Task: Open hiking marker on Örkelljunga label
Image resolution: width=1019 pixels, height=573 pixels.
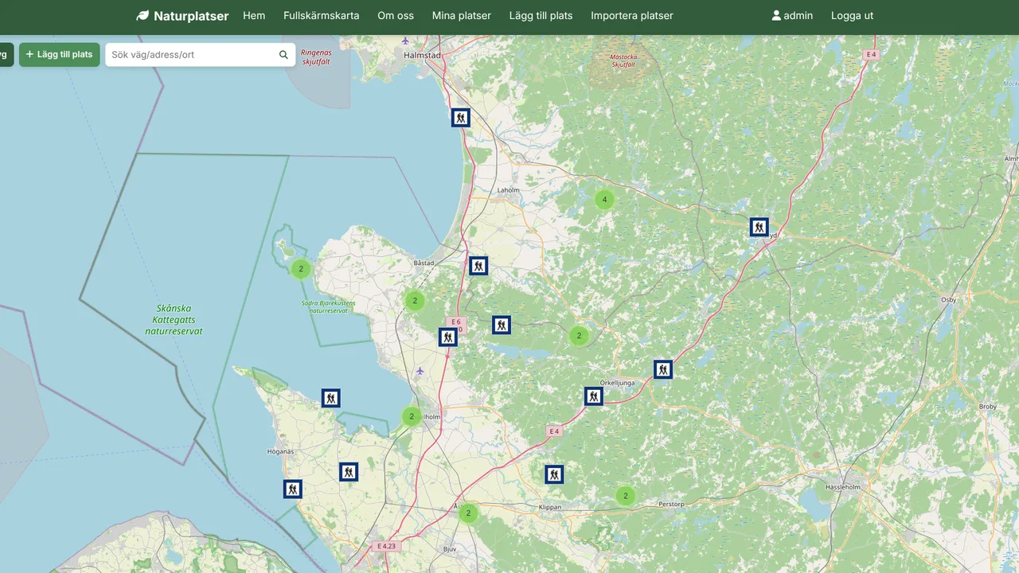Action: [593, 396]
